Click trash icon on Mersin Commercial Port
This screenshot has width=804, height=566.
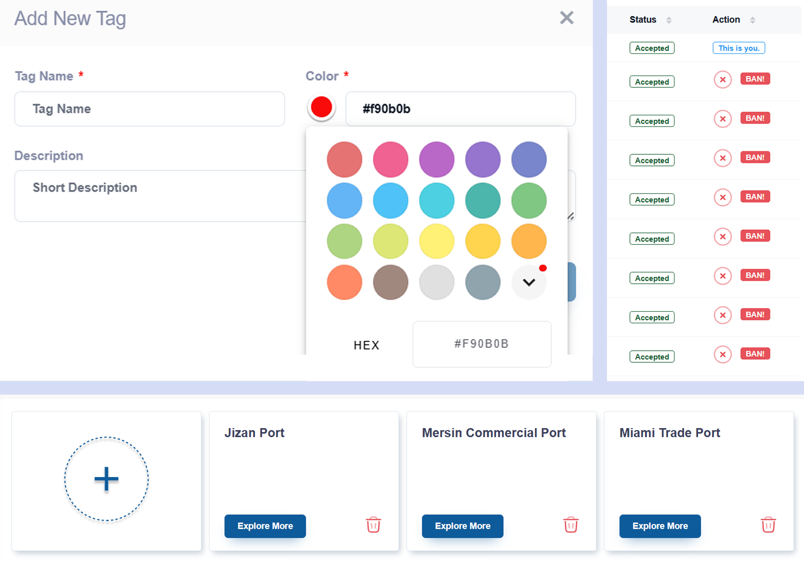[x=570, y=525]
